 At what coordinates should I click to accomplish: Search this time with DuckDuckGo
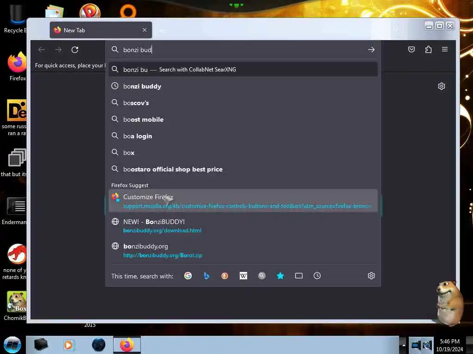coord(225,276)
